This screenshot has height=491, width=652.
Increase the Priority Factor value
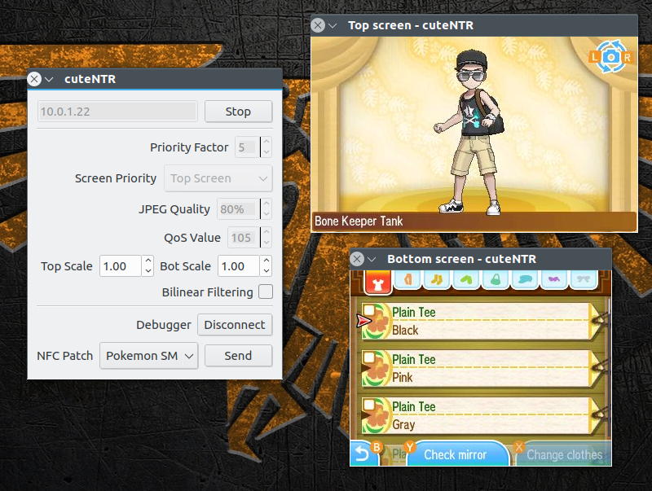pyautogui.click(x=267, y=142)
